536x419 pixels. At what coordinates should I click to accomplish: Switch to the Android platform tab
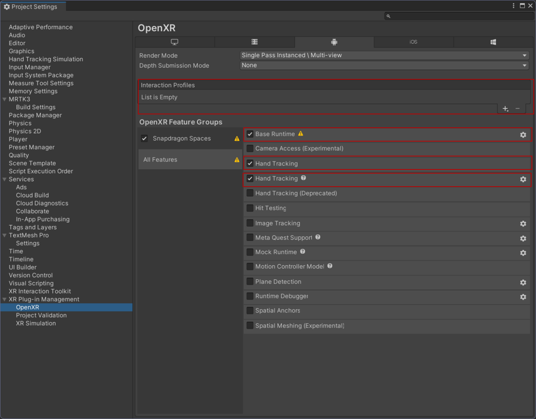pyautogui.click(x=334, y=42)
